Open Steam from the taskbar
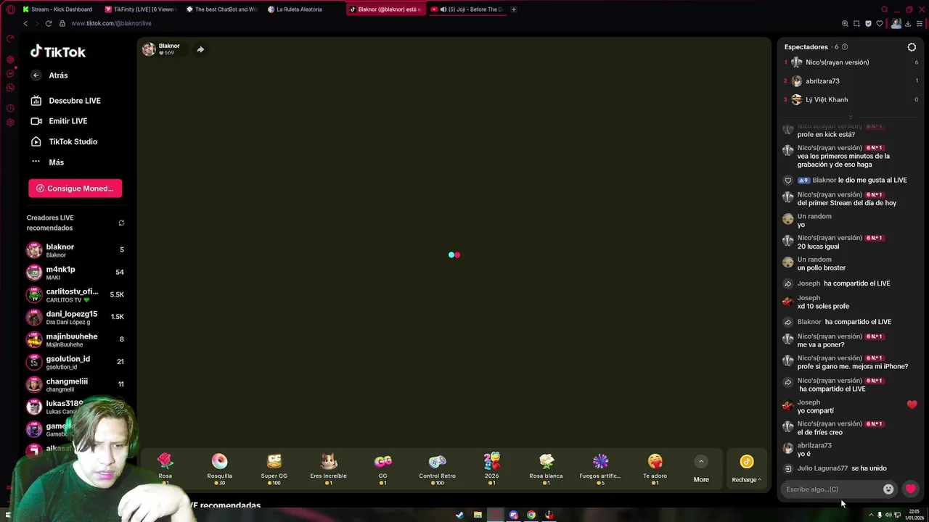This screenshot has height=522, width=929. [x=459, y=515]
